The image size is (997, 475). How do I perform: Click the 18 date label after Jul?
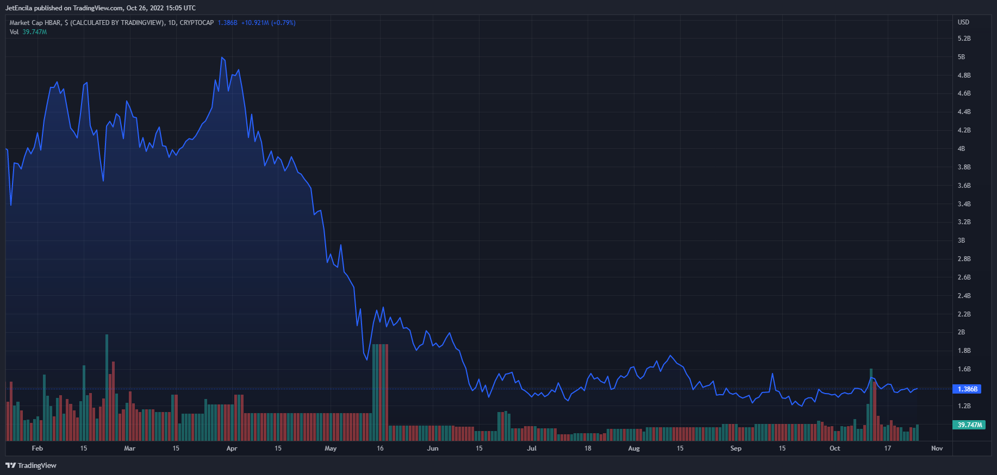pos(588,448)
